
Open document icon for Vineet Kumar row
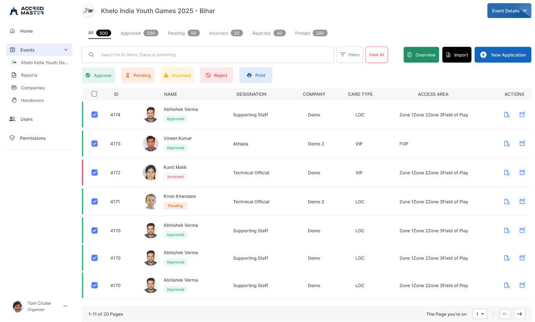click(x=507, y=144)
